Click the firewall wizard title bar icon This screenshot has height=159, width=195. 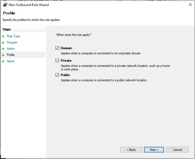(5, 5)
